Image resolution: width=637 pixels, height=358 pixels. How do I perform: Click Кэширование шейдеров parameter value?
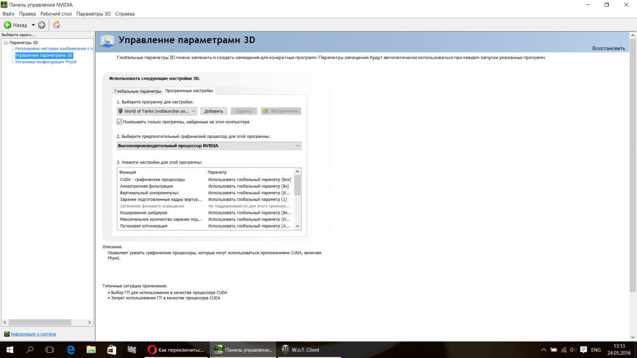coord(249,213)
